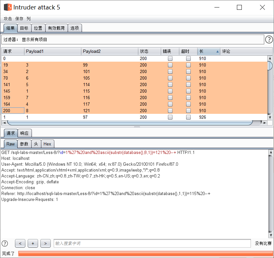Screen dimensions: 274x258
Task: Click request viewer scroll-up arrow
Action: tap(271, 152)
